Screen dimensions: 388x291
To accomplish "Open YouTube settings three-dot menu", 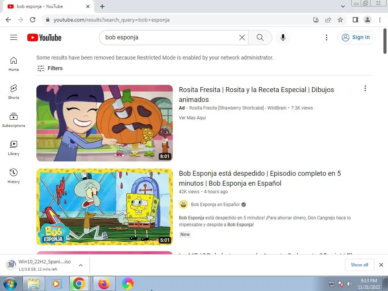I will pos(327,38).
